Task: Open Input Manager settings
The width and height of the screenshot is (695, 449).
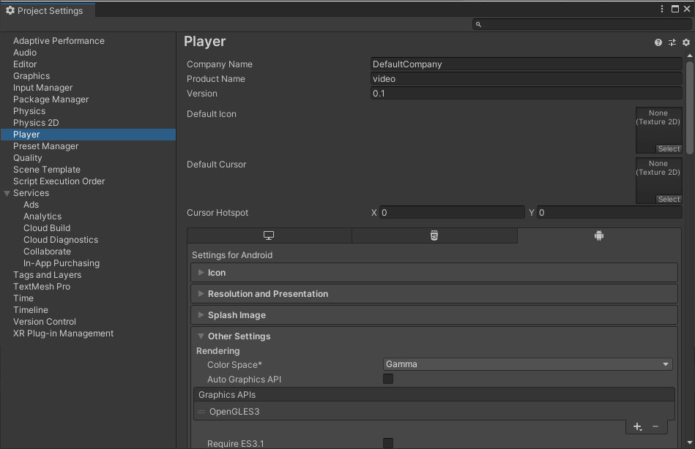Action: pos(43,88)
